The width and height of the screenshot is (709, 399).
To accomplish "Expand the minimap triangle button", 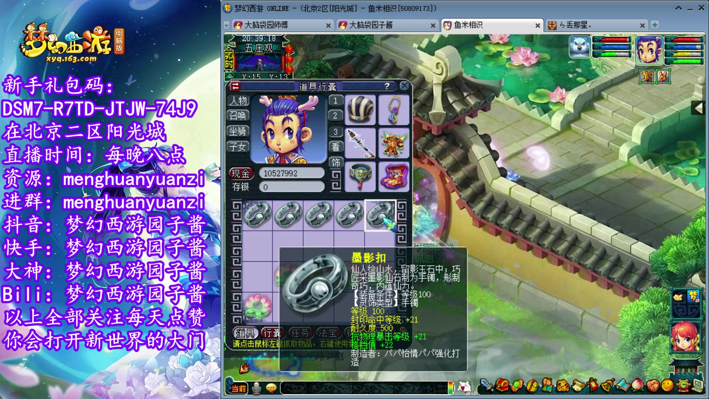I will pos(230,76).
